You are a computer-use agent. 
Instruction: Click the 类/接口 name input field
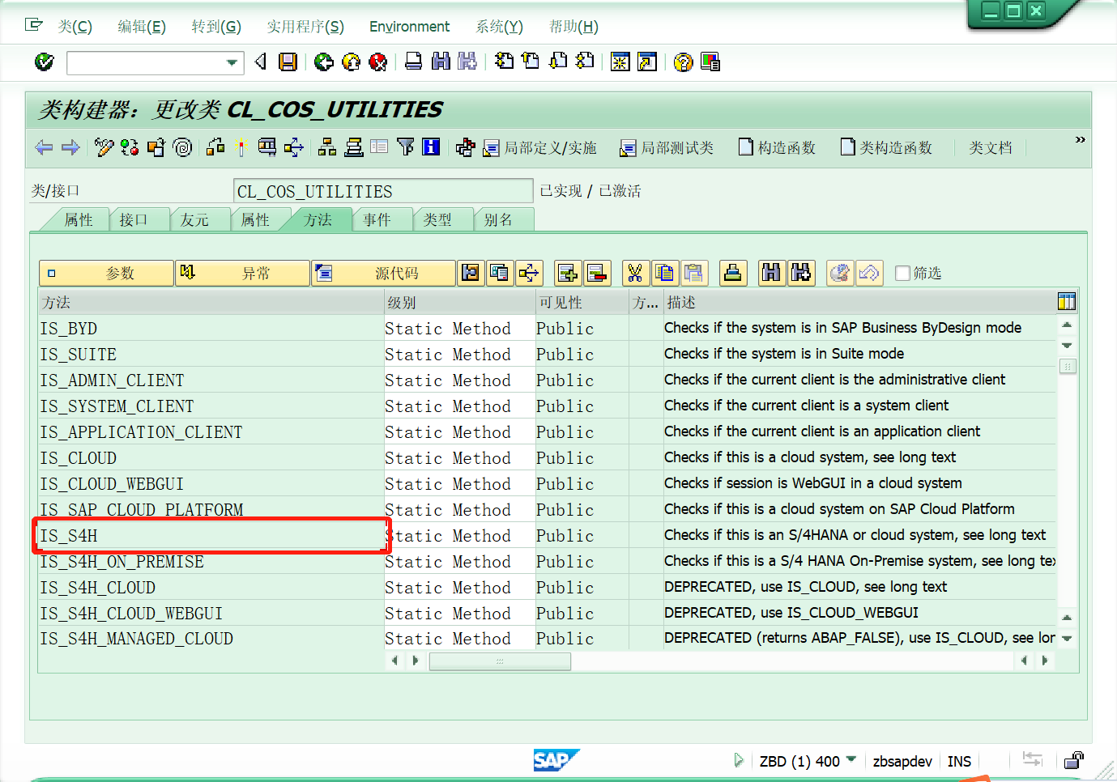pos(383,191)
